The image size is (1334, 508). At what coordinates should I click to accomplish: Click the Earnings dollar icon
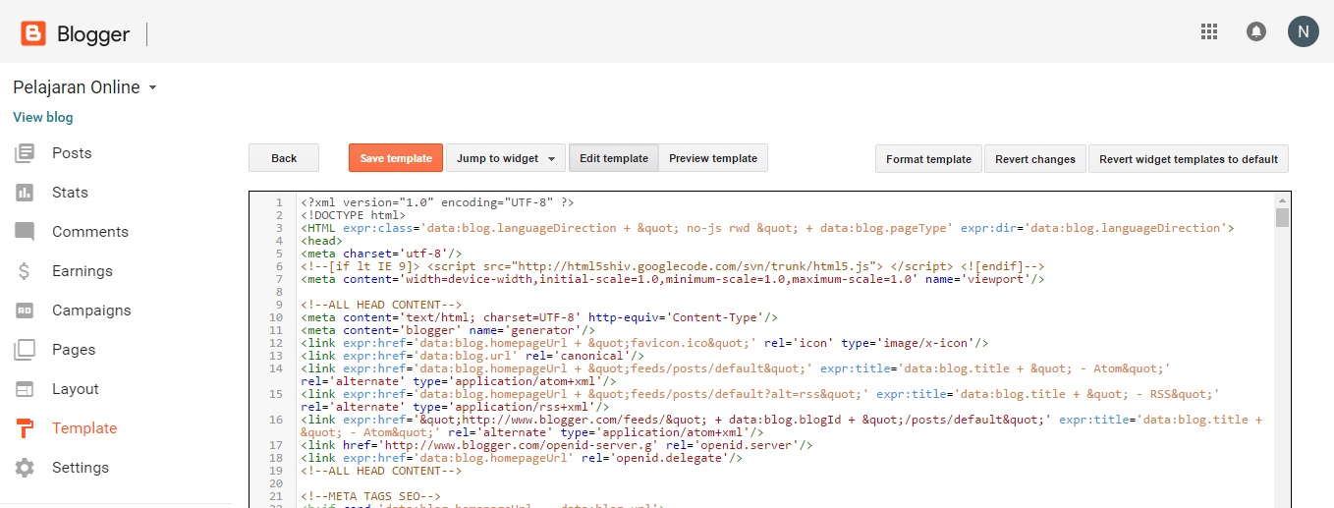point(25,271)
